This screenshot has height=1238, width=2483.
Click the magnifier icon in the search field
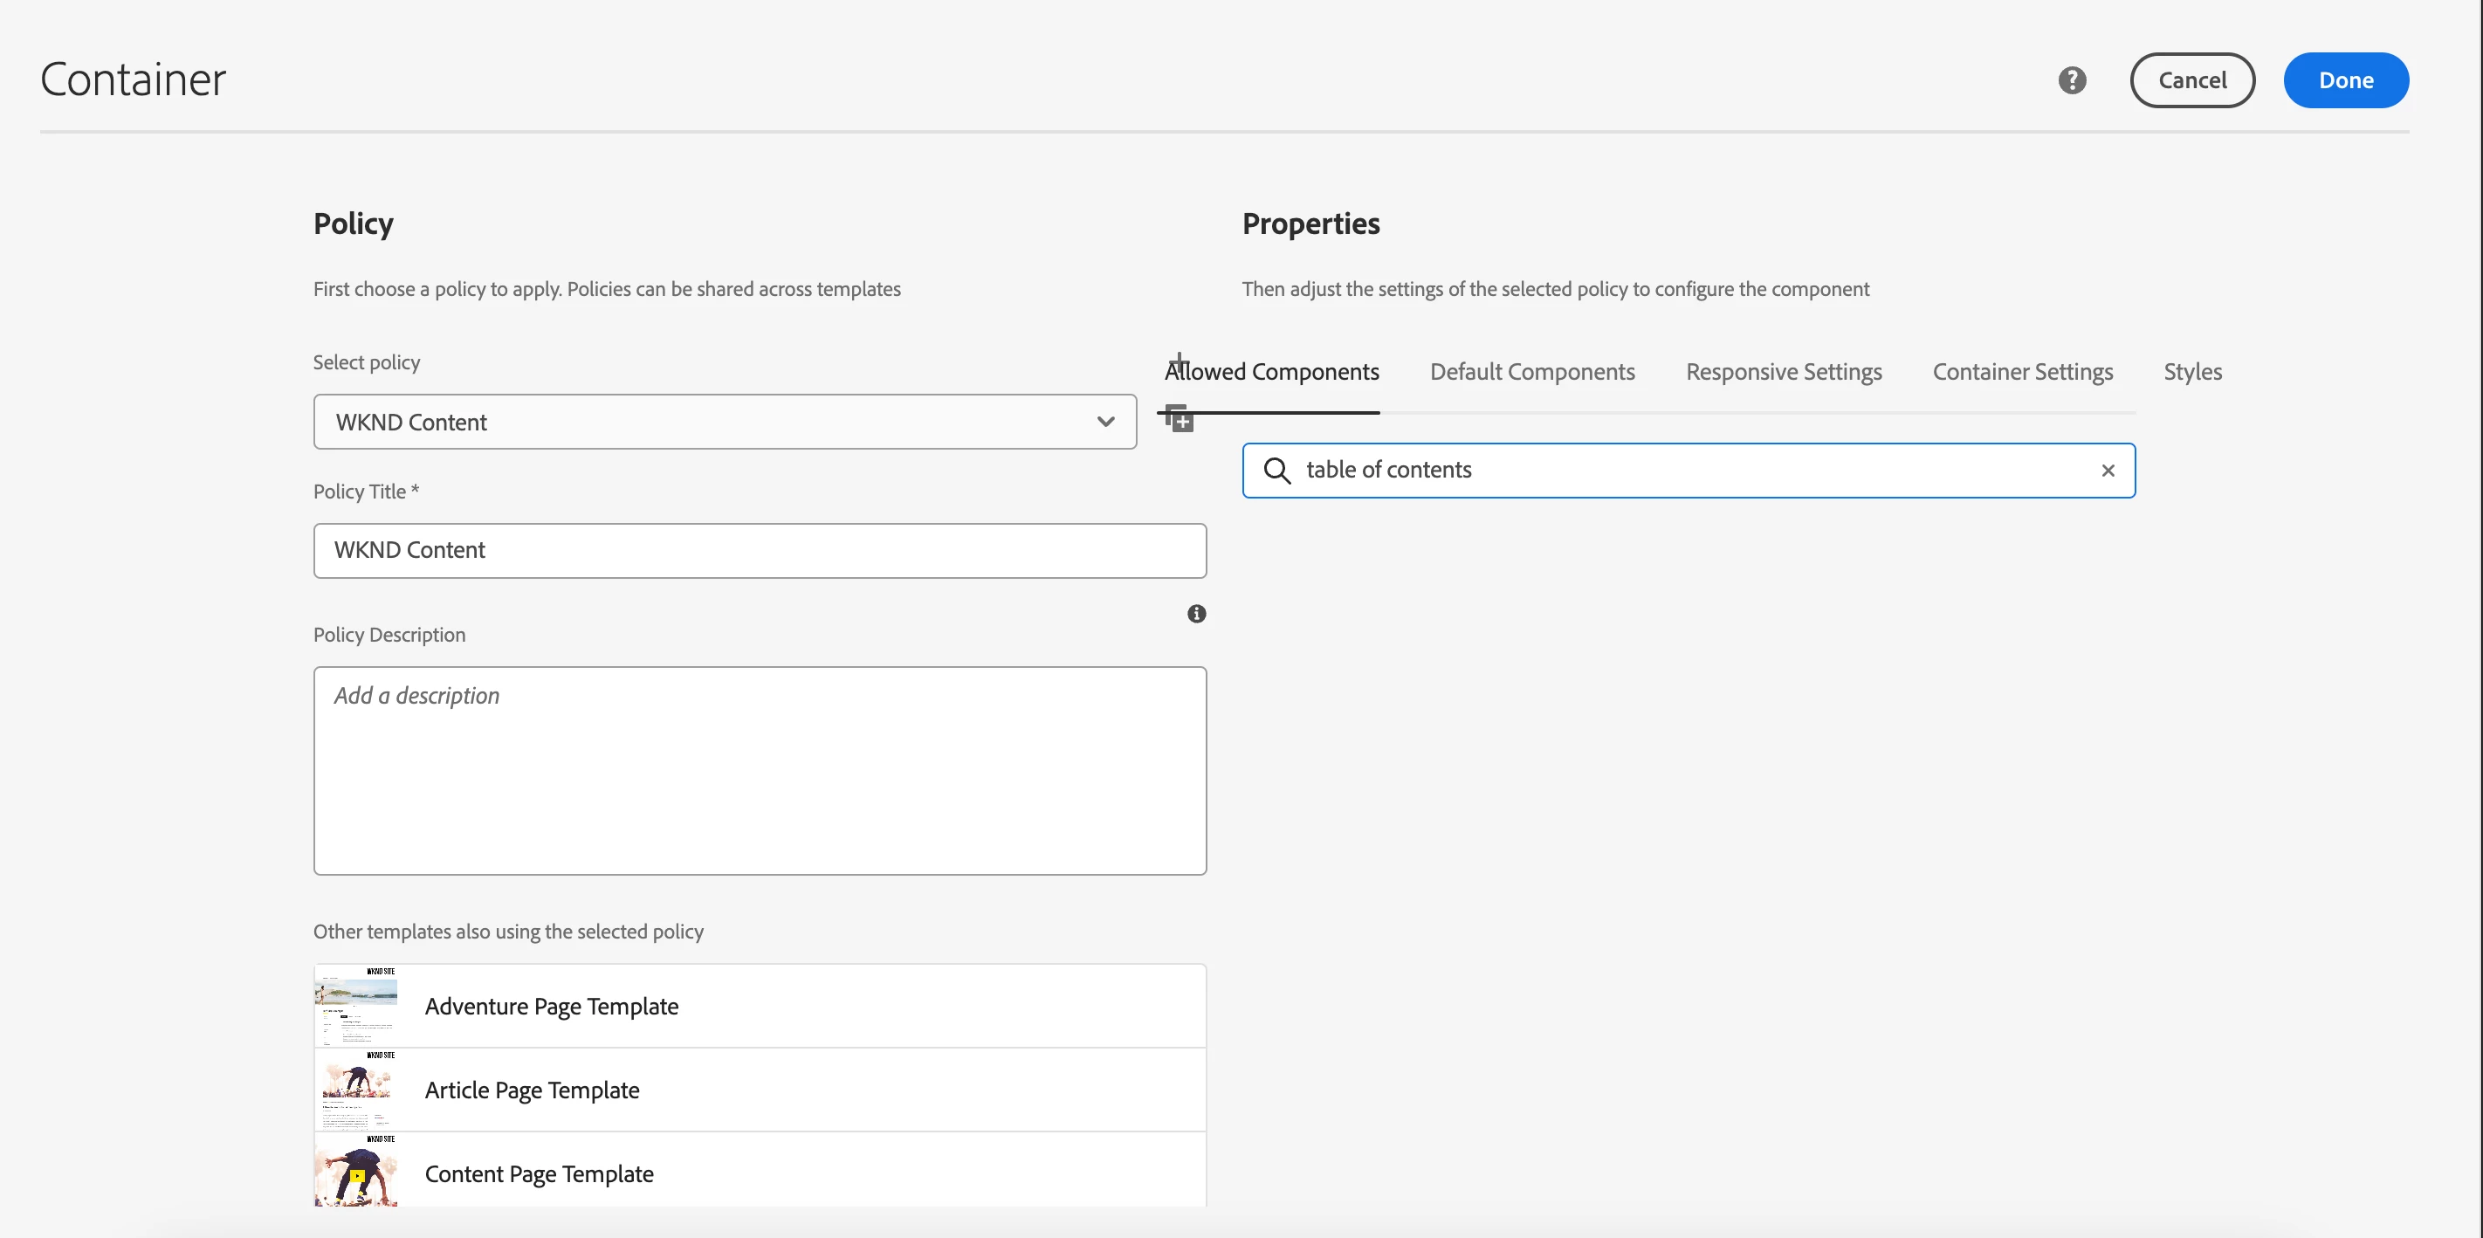1276,471
